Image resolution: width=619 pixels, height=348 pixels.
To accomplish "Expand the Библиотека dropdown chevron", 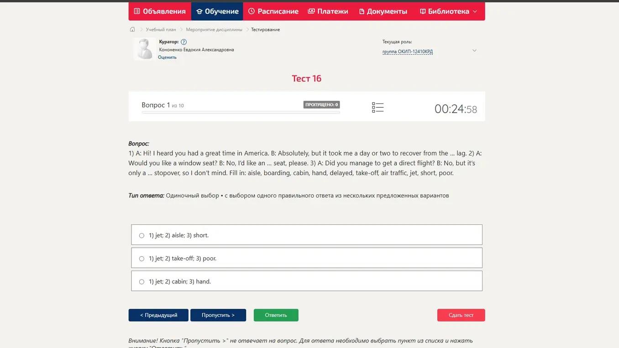I will 475,11.
